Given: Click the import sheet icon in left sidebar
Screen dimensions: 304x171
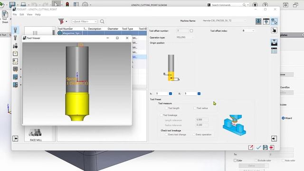Looking at the screenshot, I should [x=15, y=61].
